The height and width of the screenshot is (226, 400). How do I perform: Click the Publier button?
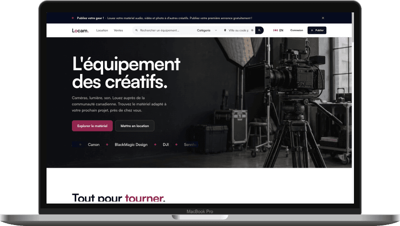coord(317,30)
